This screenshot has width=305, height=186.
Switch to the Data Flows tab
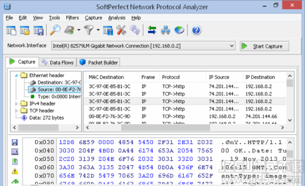click(58, 63)
